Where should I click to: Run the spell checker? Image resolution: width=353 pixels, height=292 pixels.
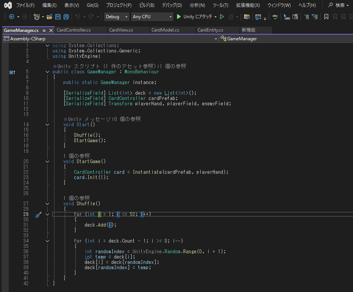pos(275,16)
